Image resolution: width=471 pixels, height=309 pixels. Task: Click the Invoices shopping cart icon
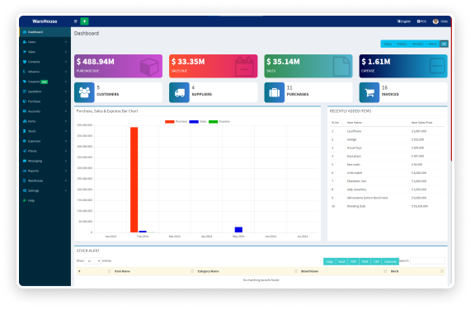click(x=370, y=92)
